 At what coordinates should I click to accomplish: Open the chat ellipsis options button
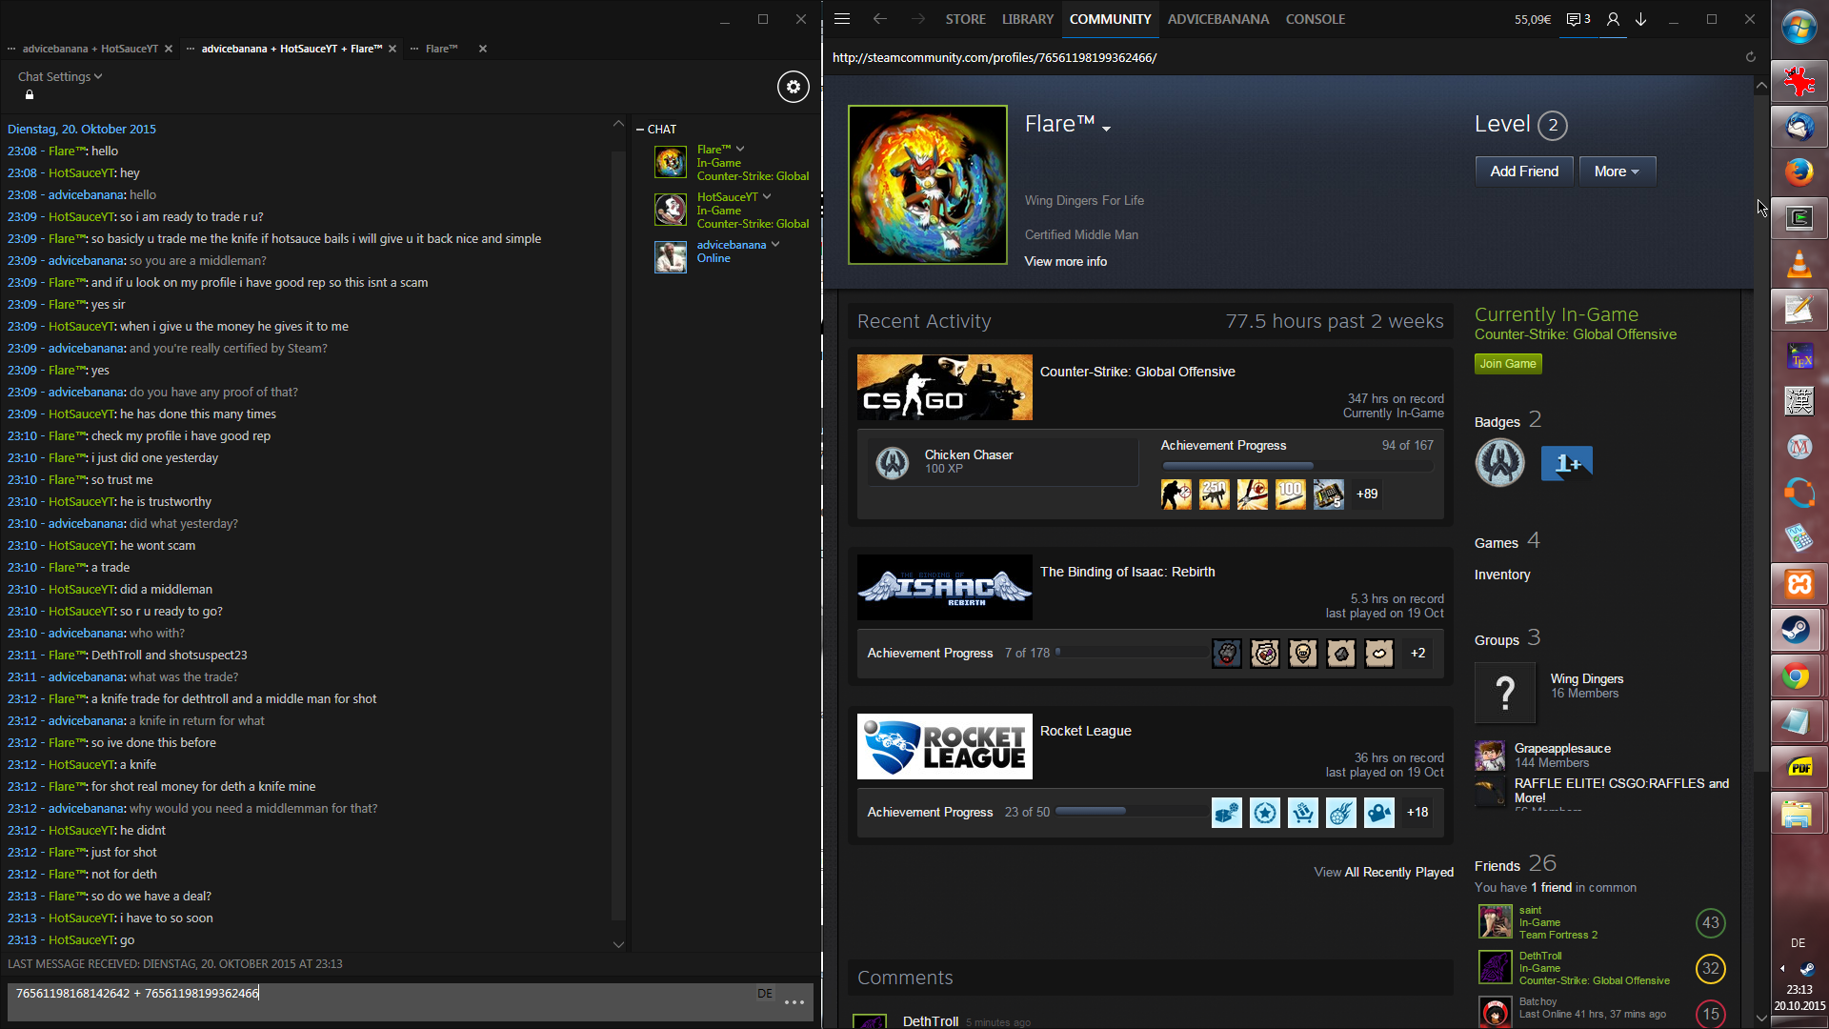point(794,1002)
